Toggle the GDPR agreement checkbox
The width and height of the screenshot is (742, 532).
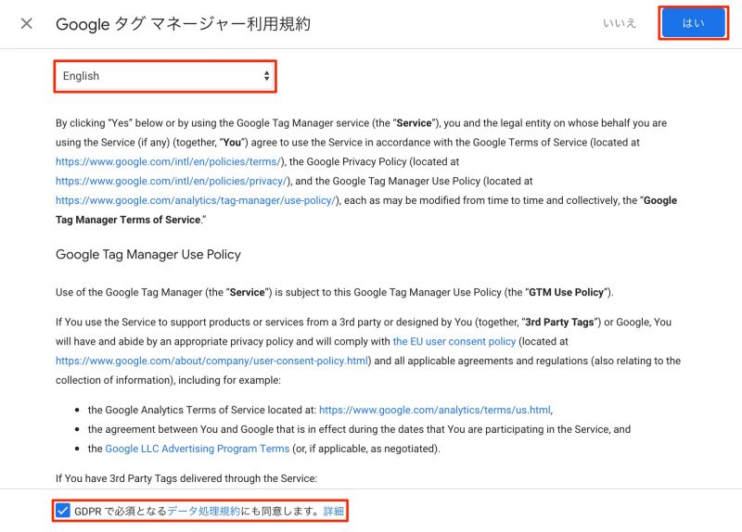click(62, 511)
